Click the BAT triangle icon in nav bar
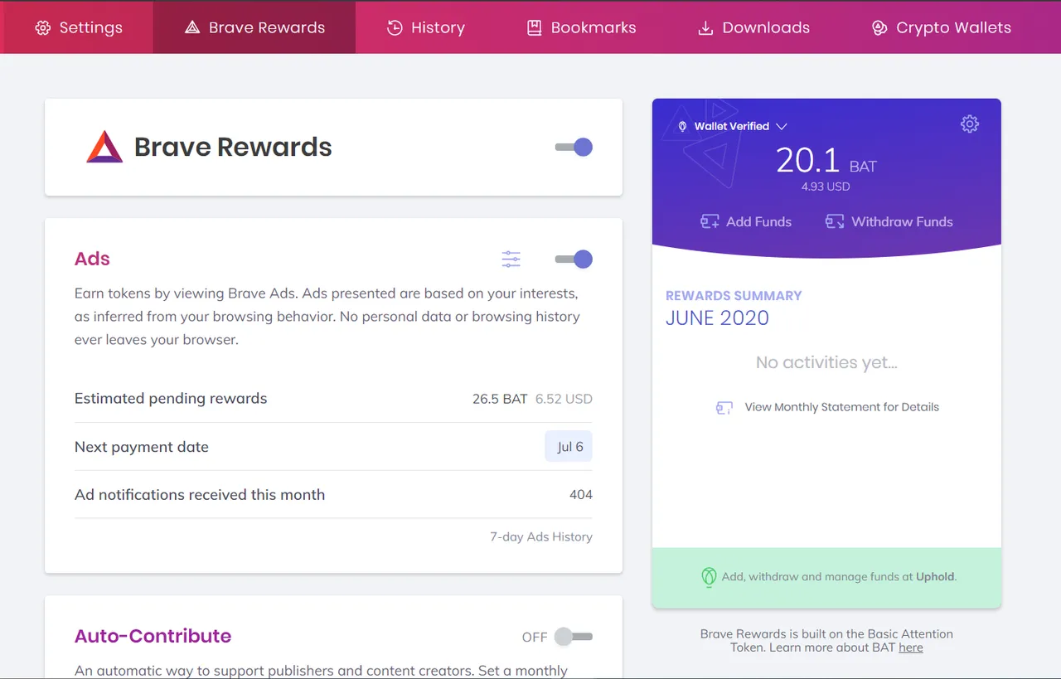1061x679 pixels. 192,28
